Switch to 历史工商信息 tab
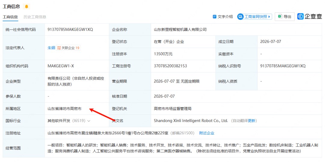This screenshot has width=325, height=162. point(35,17)
